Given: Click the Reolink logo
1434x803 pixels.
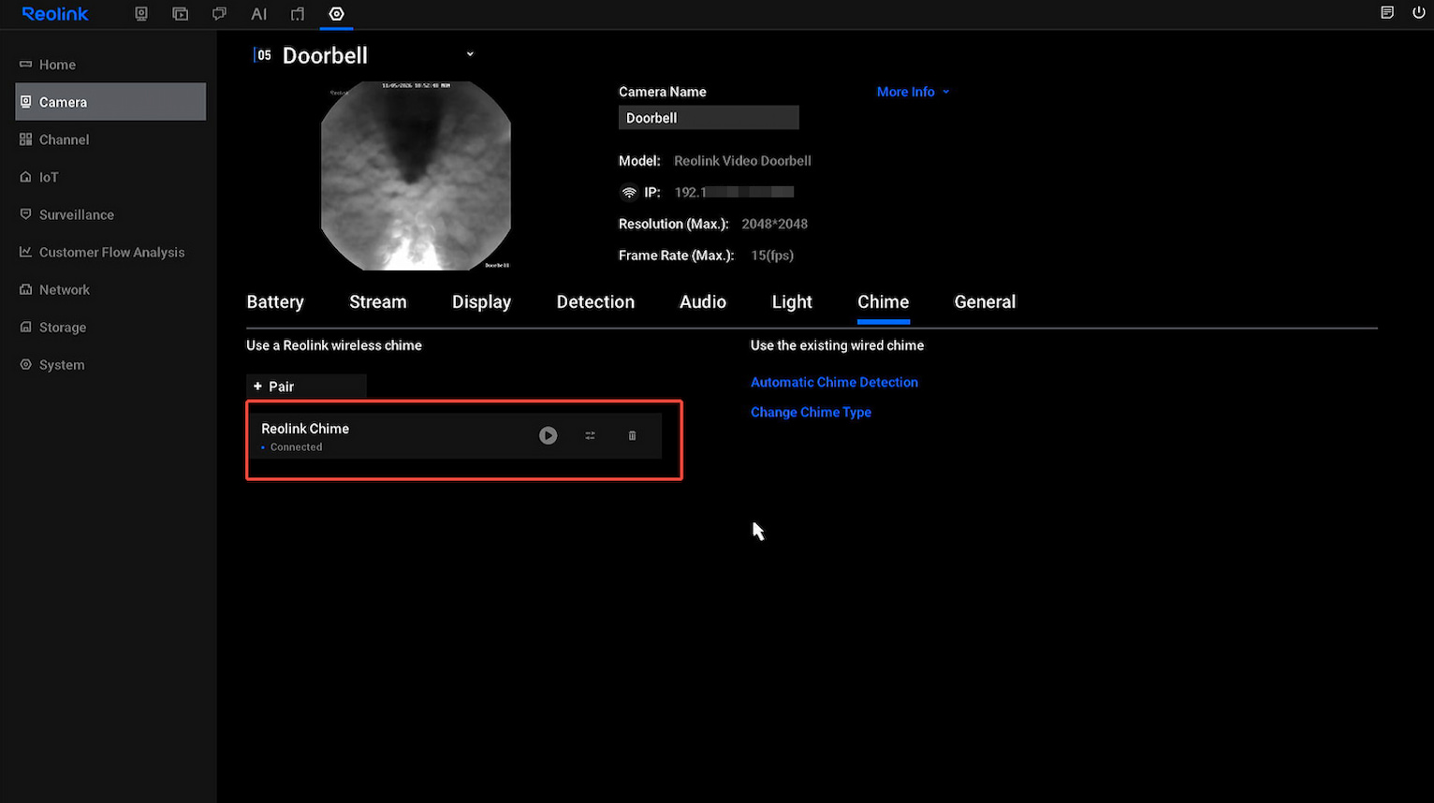Looking at the screenshot, I should coord(55,14).
